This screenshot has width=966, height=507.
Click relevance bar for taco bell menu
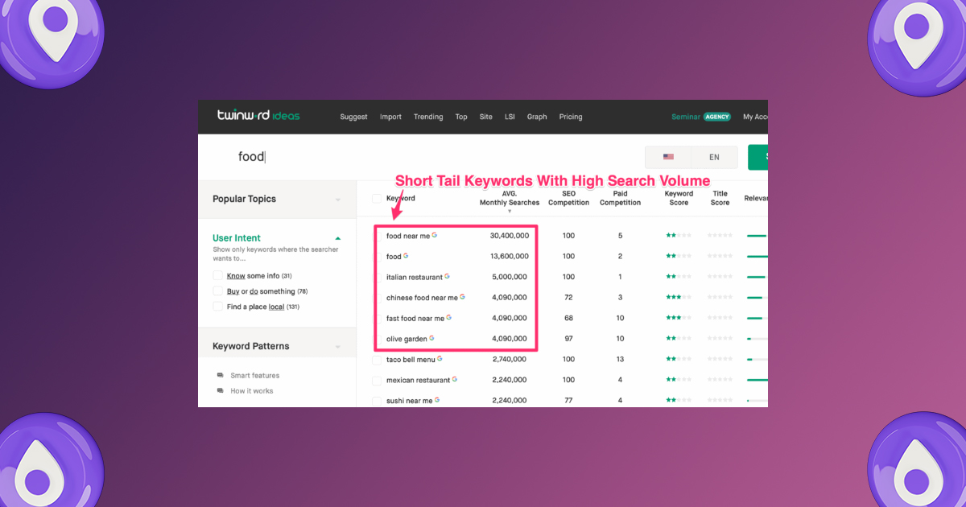click(x=757, y=359)
